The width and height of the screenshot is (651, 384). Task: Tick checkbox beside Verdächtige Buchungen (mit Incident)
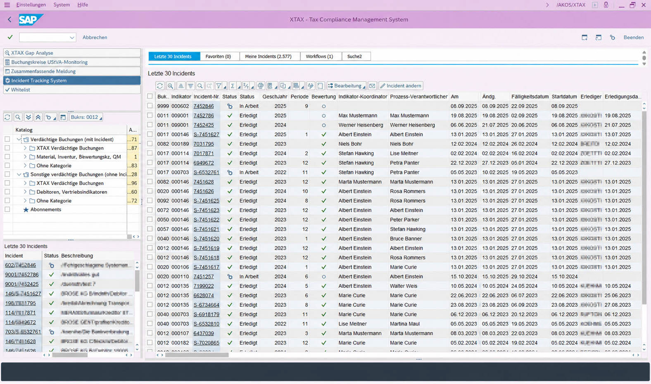(x=7, y=140)
